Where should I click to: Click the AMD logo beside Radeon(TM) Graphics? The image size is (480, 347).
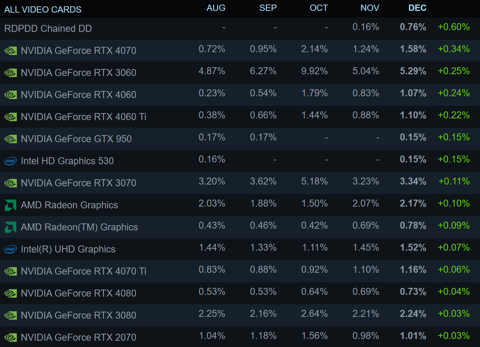pos(11,227)
